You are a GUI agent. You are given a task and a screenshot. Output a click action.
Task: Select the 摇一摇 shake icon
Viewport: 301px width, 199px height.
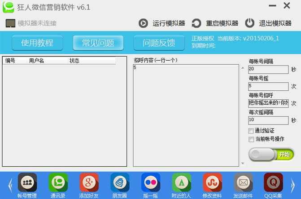[151, 182]
